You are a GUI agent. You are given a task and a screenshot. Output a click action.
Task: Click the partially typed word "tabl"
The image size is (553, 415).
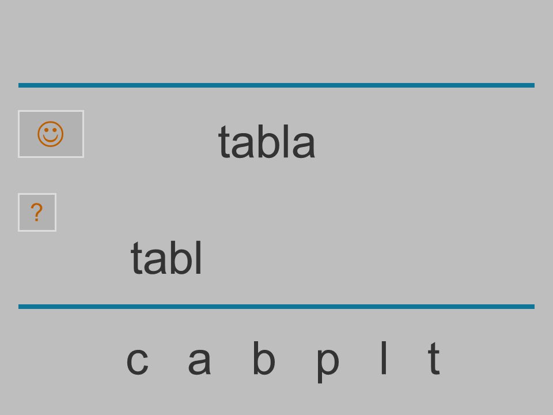point(166,258)
